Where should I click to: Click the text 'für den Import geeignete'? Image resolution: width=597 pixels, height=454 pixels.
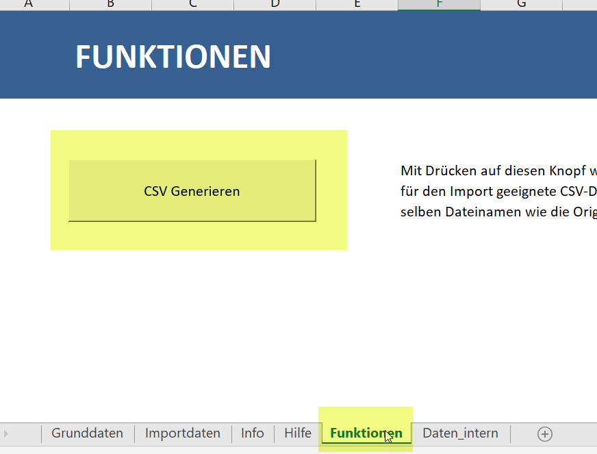point(479,191)
